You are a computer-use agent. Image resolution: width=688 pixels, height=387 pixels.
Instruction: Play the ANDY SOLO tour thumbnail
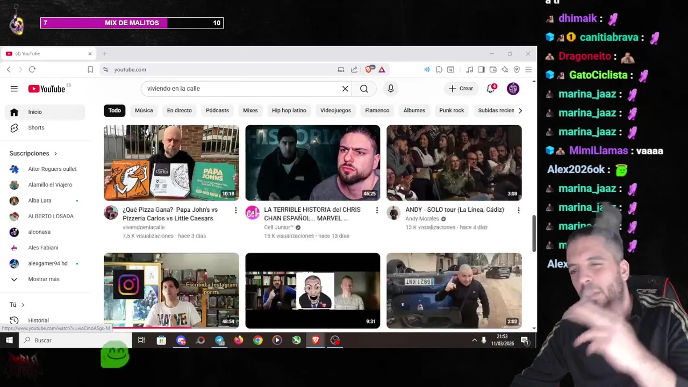coord(454,163)
